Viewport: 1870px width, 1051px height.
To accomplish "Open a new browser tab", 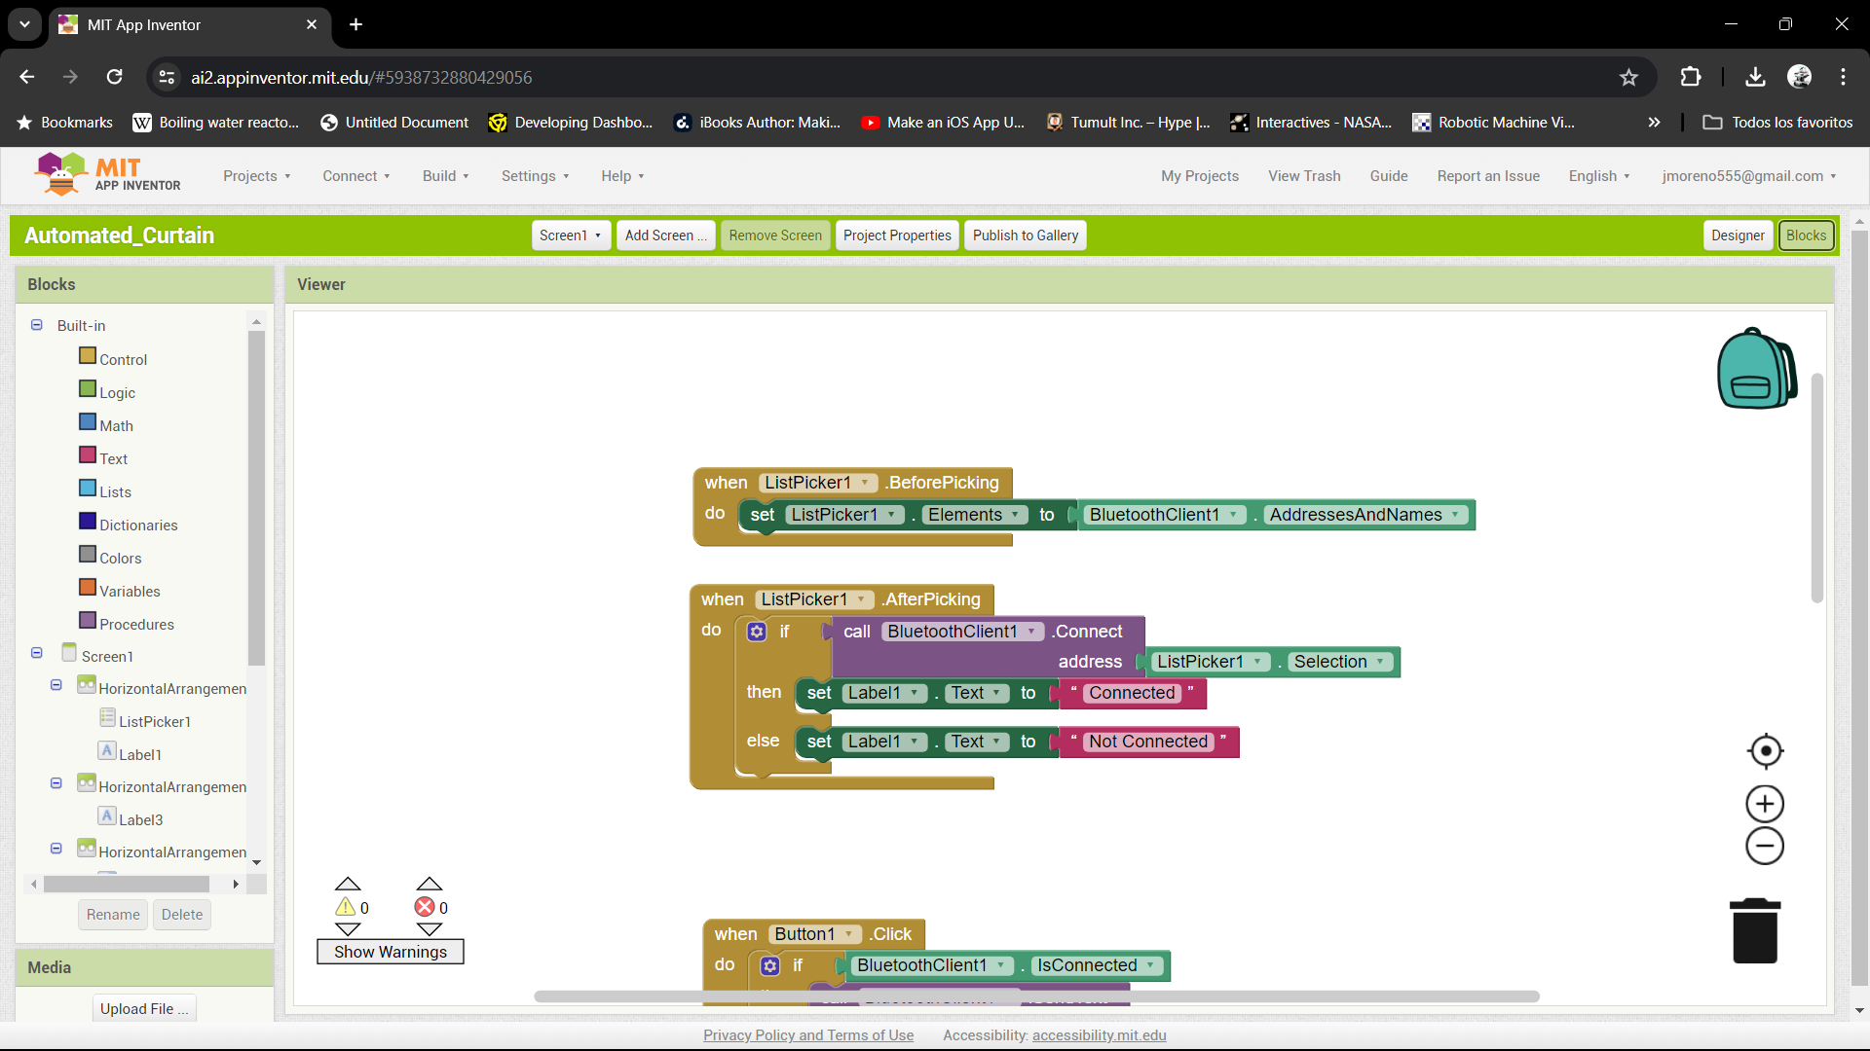I will point(356,24).
